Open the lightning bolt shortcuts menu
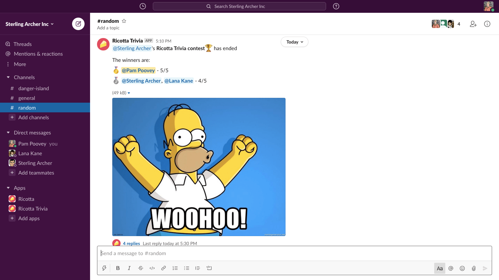The width and height of the screenshot is (499, 280). pos(104,268)
